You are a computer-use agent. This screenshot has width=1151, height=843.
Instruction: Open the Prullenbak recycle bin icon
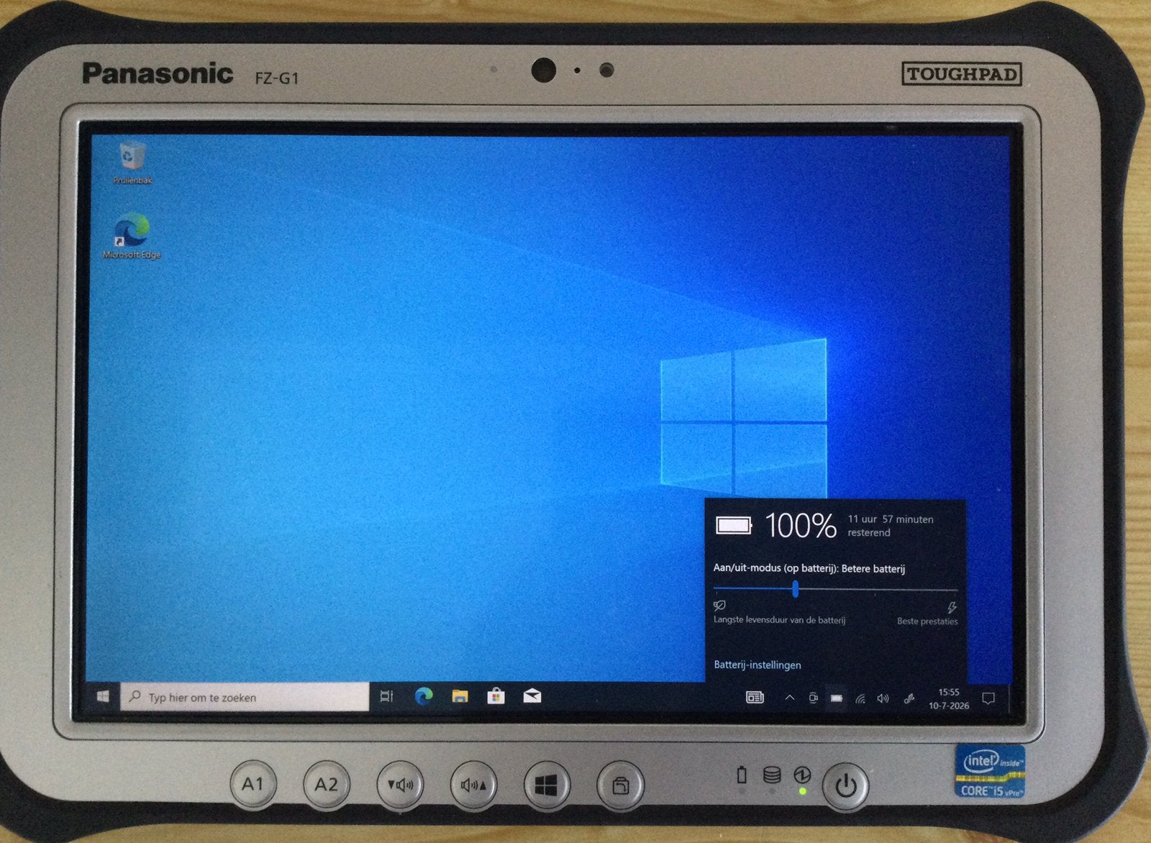[x=133, y=162]
